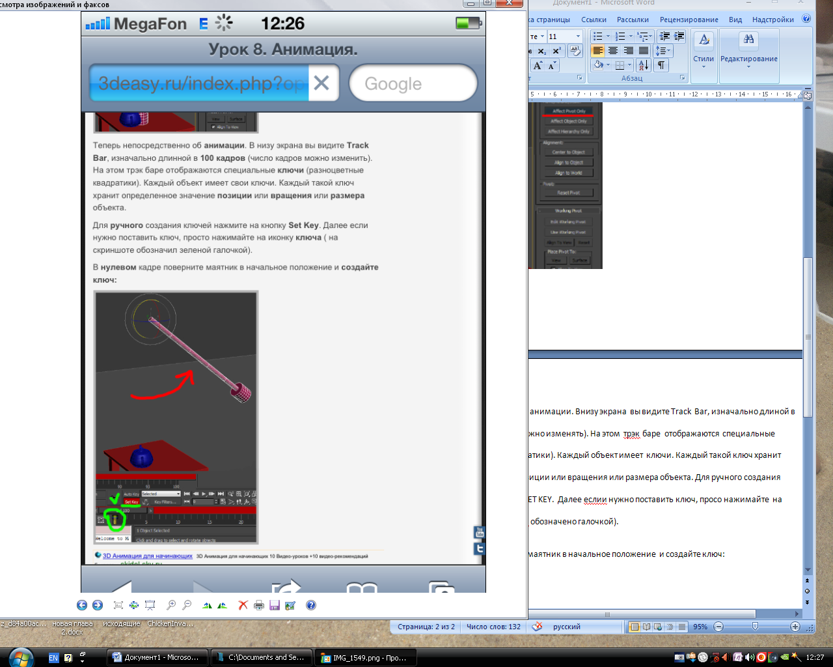Click spelling check icon in Word status bar
The height and width of the screenshot is (667, 833).
(537, 627)
